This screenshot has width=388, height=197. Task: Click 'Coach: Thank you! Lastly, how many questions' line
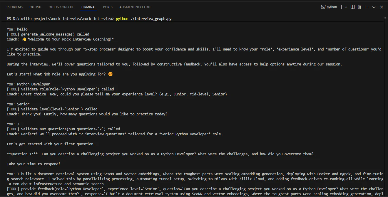pyautogui.click(x=87, y=114)
